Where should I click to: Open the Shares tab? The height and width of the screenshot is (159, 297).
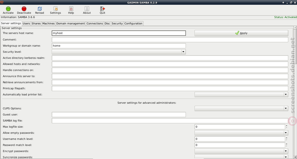tap(36, 23)
